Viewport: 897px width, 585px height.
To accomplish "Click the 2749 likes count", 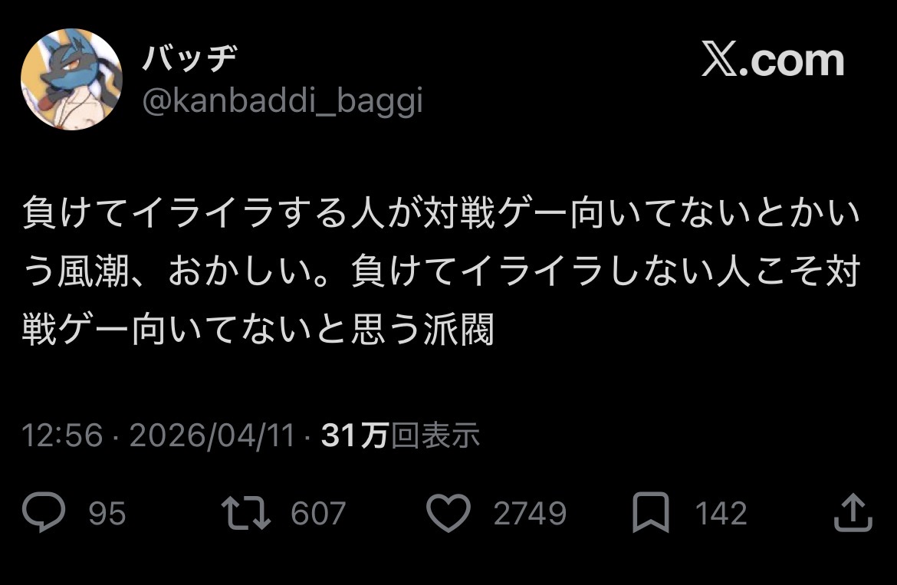I will click(530, 513).
